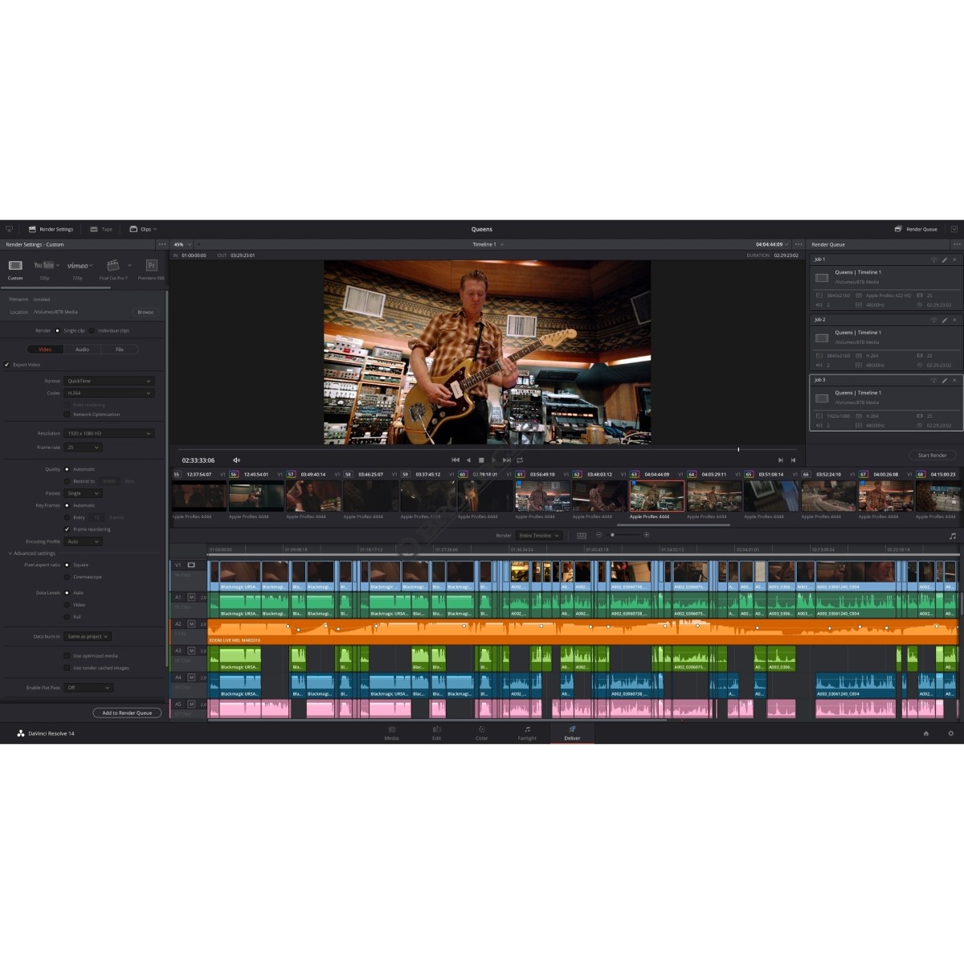
Task: Uncheck the Export Video checkbox
Action: [7, 365]
